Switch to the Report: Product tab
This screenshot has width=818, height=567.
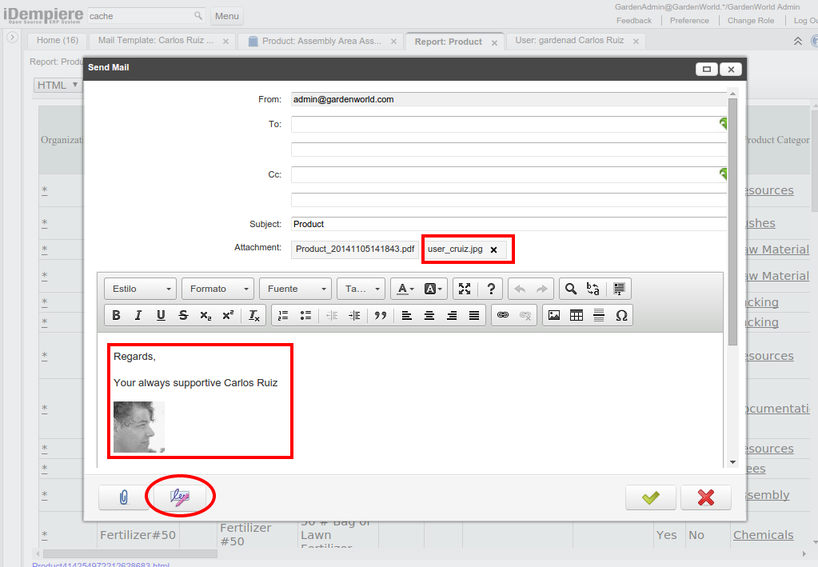448,40
